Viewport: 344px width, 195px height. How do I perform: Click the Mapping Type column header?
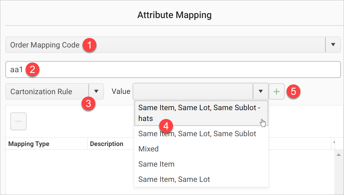(29, 144)
